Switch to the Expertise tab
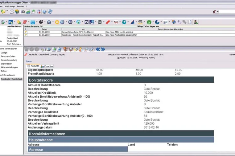 (47, 66)
